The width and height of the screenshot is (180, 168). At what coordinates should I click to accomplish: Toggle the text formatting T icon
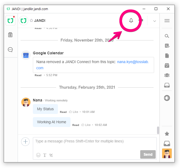[45, 155]
